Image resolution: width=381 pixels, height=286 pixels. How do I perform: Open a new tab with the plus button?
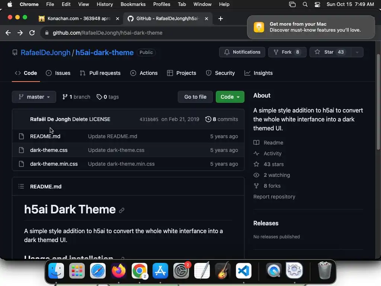coord(220,19)
